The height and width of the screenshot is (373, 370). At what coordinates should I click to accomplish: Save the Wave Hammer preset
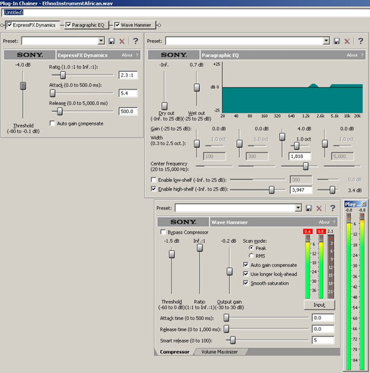click(x=308, y=208)
